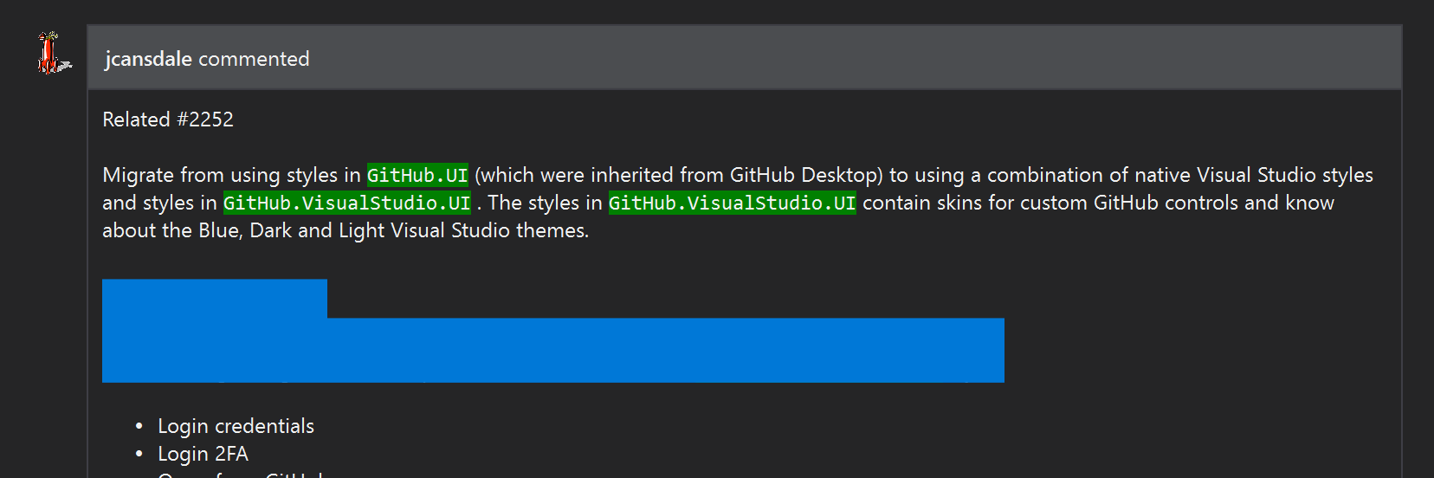
Task: Select the "Login 2FA" list item
Action: (x=203, y=454)
